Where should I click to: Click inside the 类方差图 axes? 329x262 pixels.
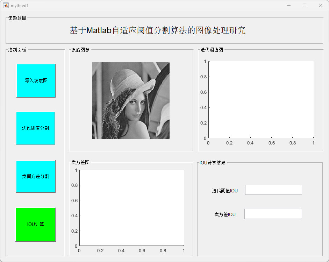pos(132,208)
